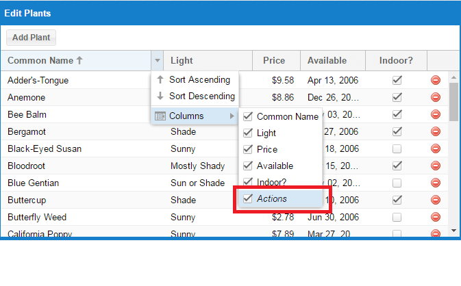Uncheck Indoor for Buttercup
The image size is (461, 286).
(x=397, y=200)
